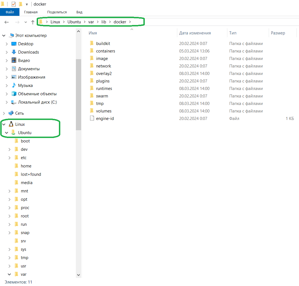Click the Up one level arrow
This screenshot has height=286, width=299.
click(x=33, y=22)
